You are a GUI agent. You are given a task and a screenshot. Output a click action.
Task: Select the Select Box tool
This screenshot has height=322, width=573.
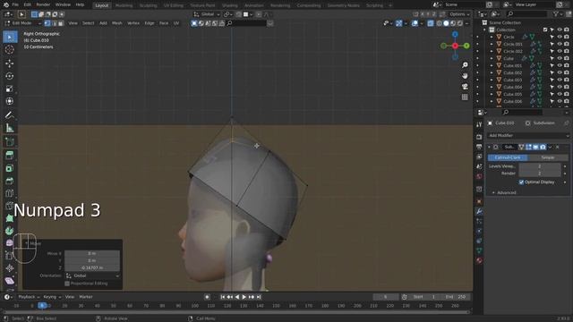click(x=10, y=37)
